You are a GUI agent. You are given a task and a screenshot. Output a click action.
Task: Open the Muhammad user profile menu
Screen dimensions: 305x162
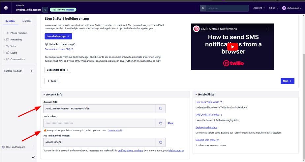[x=292, y=8]
